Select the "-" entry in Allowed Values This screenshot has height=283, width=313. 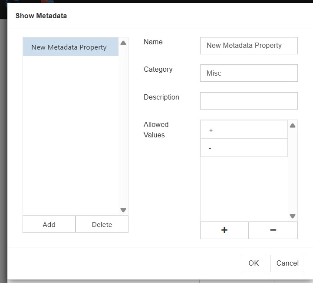pyautogui.click(x=244, y=148)
